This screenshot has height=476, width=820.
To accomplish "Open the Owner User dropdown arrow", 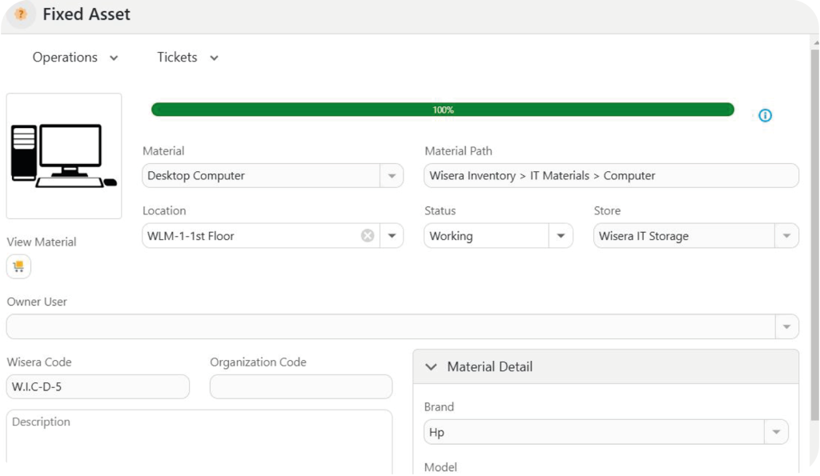I will 786,326.
